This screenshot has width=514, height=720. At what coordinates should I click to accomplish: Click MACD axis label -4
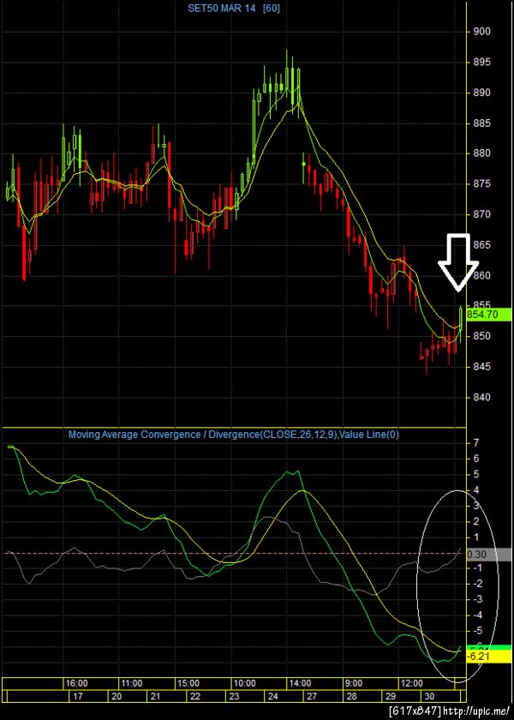[x=477, y=615]
